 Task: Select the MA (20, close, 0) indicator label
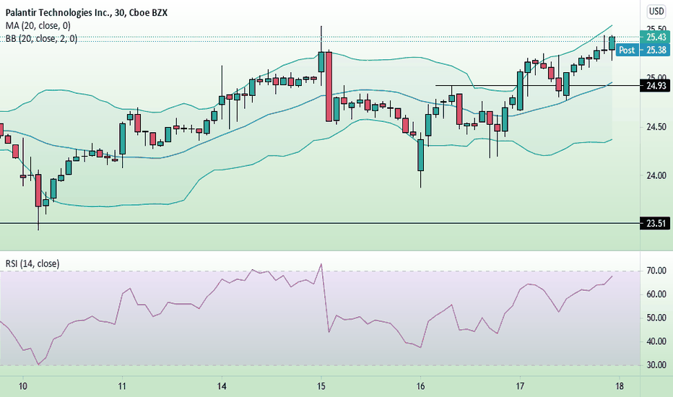coord(38,26)
